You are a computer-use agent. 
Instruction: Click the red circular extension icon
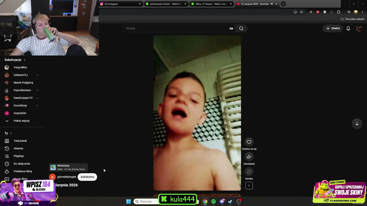point(318,12)
